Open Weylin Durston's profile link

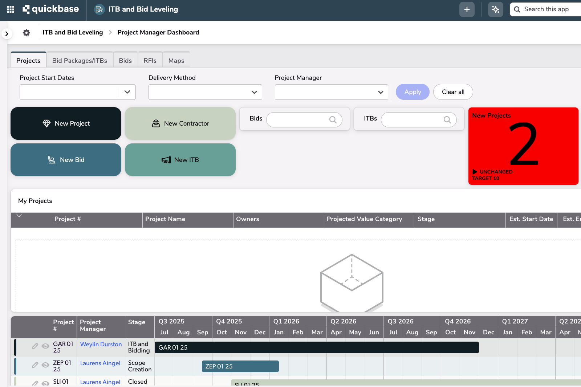coord(101,344)
